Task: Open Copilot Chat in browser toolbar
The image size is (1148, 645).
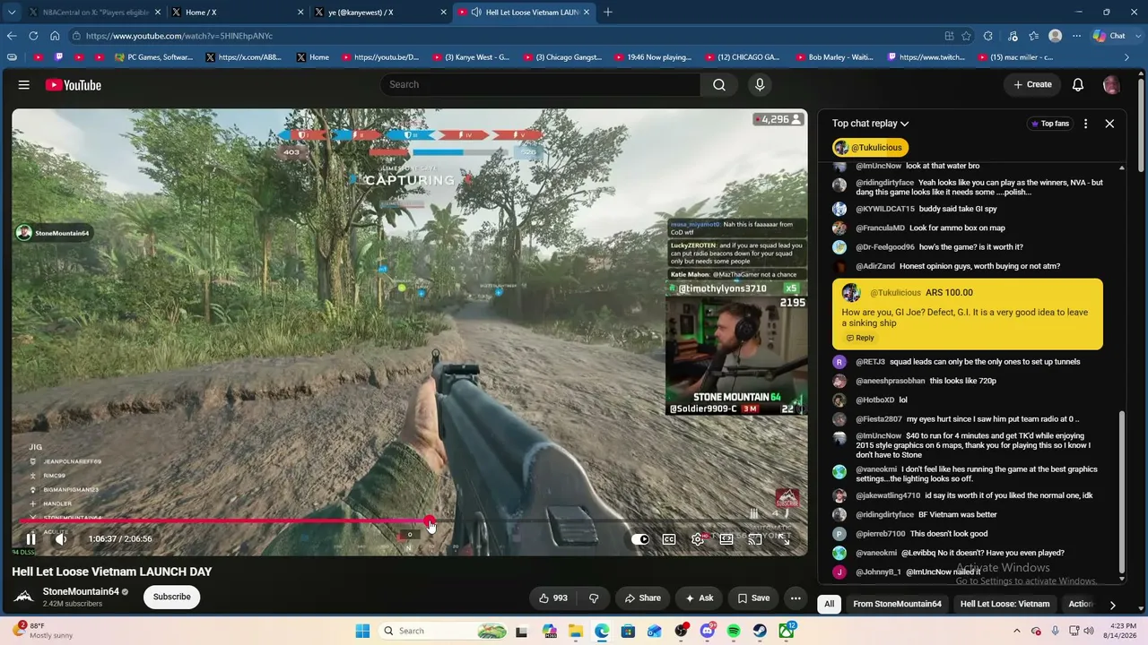Action: coord(1109,36)
